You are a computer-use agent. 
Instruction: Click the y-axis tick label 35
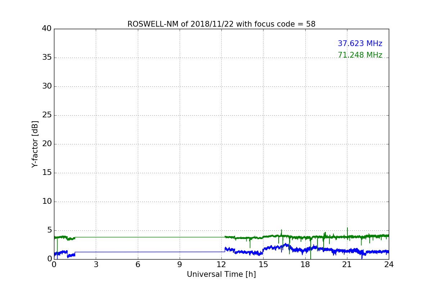click(x=47, y=58)
